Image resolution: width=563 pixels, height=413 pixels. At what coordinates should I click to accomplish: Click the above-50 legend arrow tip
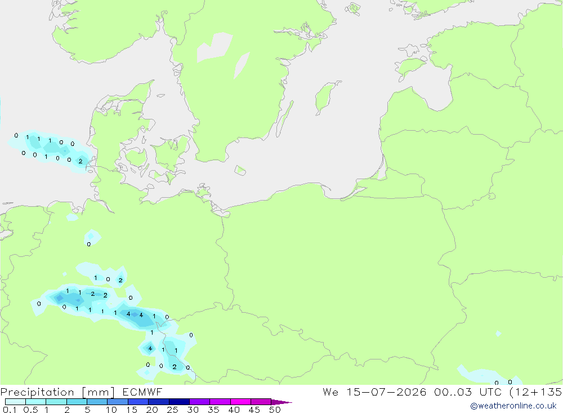pyautogui.click(x=281, y=402)
